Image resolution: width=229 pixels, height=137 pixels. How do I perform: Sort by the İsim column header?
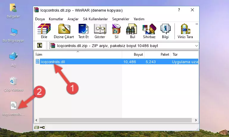[x=78, y=55]
